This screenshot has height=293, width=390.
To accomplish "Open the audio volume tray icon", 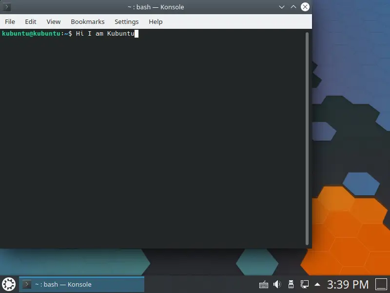I will [x=277, y=284].
